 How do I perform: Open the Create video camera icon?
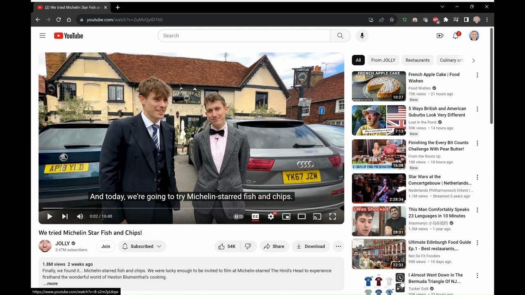[440, 36]
